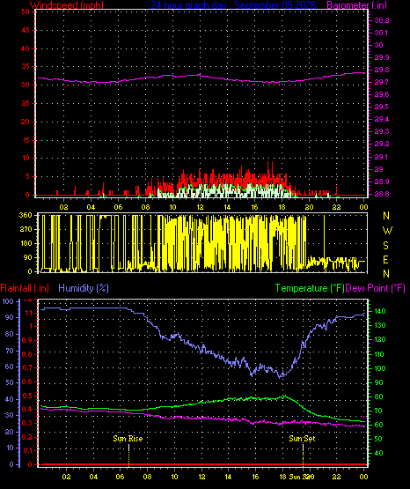
Task: Select the '50' label on the windspeed axis
Action: [x=26, y=11]
